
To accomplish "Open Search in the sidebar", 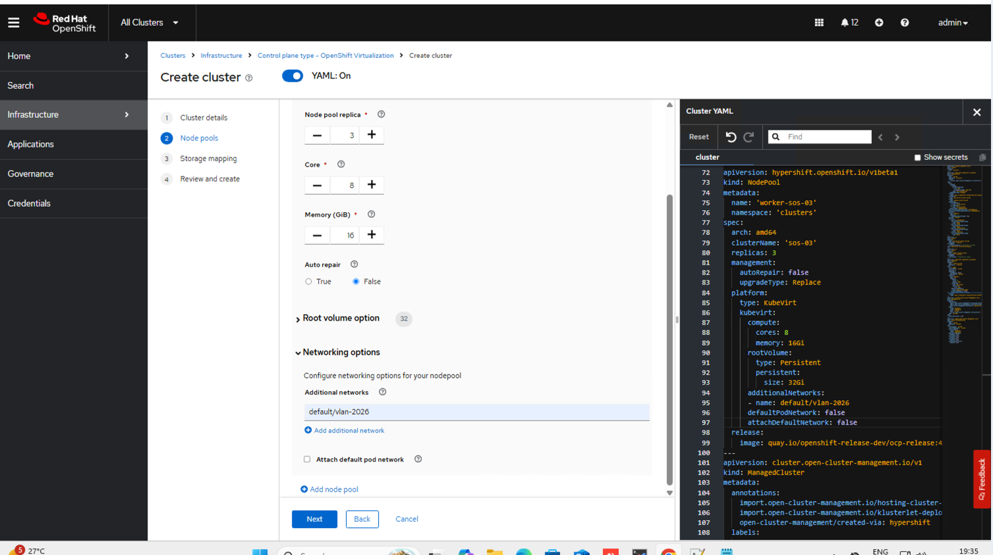I will coord(74,86).
